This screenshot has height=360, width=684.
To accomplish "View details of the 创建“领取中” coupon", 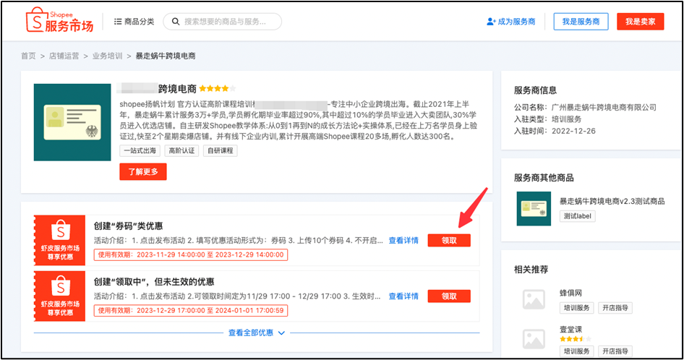I will [403, 296].
